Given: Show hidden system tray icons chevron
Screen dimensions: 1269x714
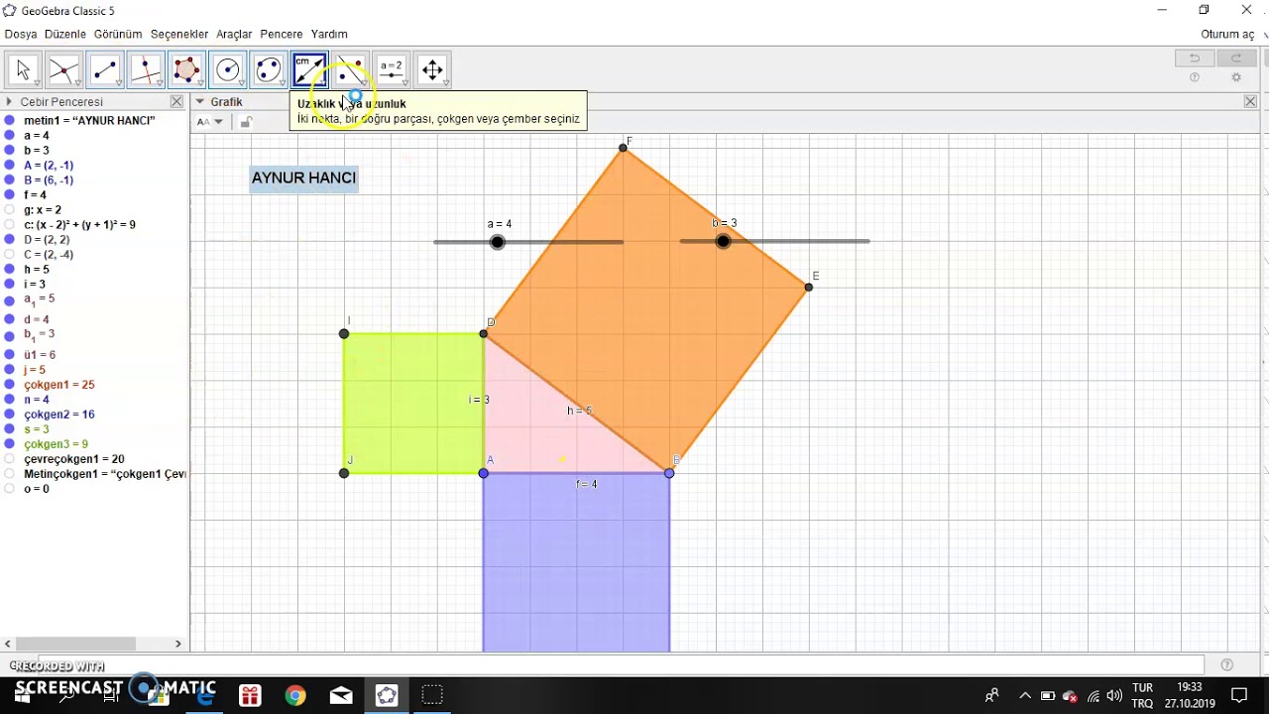Looking at the screenshot, I should pyautogui.click(x=1025, y=695).
